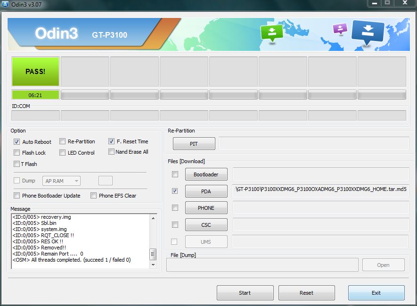Enable the Flash Lock checkbox
Image resolution: width=417 pixels, height=306 pixels.
(x=16, y=152)
